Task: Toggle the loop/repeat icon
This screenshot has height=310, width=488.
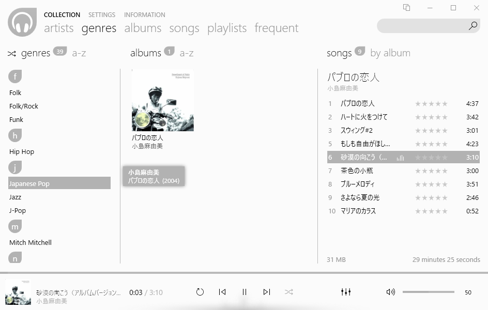Action: tap(200, 292)
